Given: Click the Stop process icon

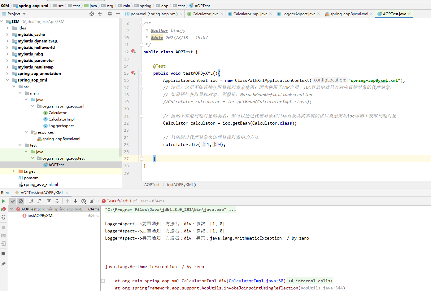Looking at the screenshot, I should pos(3,227).
